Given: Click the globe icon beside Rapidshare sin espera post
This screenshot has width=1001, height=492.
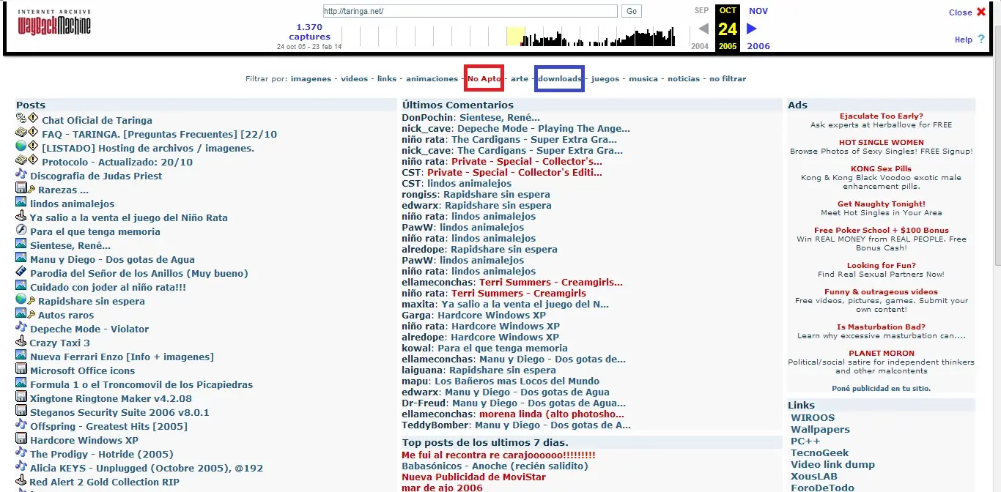Looking at the screenshot, I should pos(21,299).
